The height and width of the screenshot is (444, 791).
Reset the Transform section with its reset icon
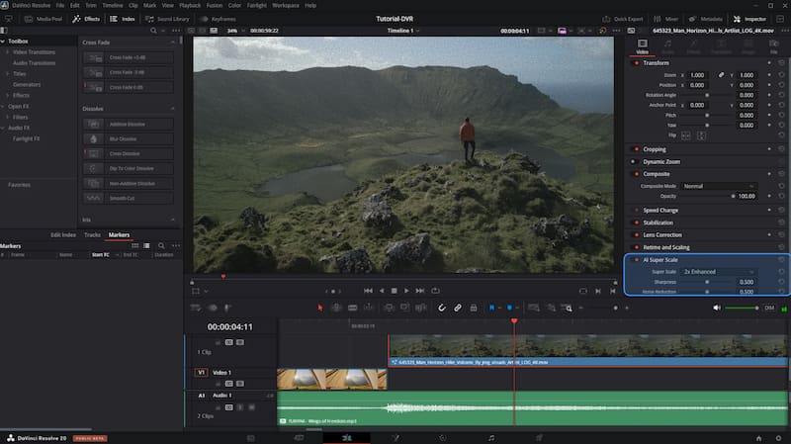pos(781,63)
